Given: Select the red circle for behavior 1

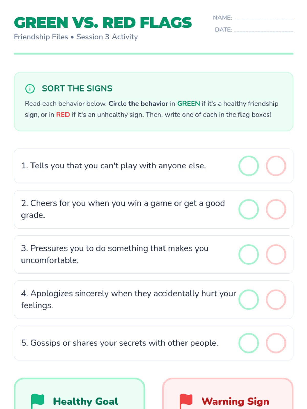Looking at the screenshot, I should [276, 166].
